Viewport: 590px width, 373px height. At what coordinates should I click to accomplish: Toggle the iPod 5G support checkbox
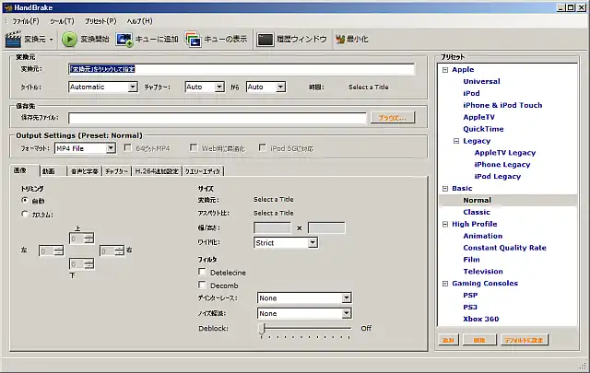262,147
